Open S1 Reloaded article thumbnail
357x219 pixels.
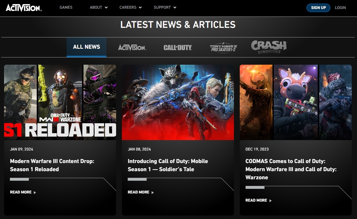[x=60, y=102]
